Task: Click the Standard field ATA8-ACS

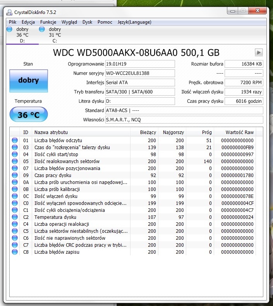Action: (x=184, y=110)
